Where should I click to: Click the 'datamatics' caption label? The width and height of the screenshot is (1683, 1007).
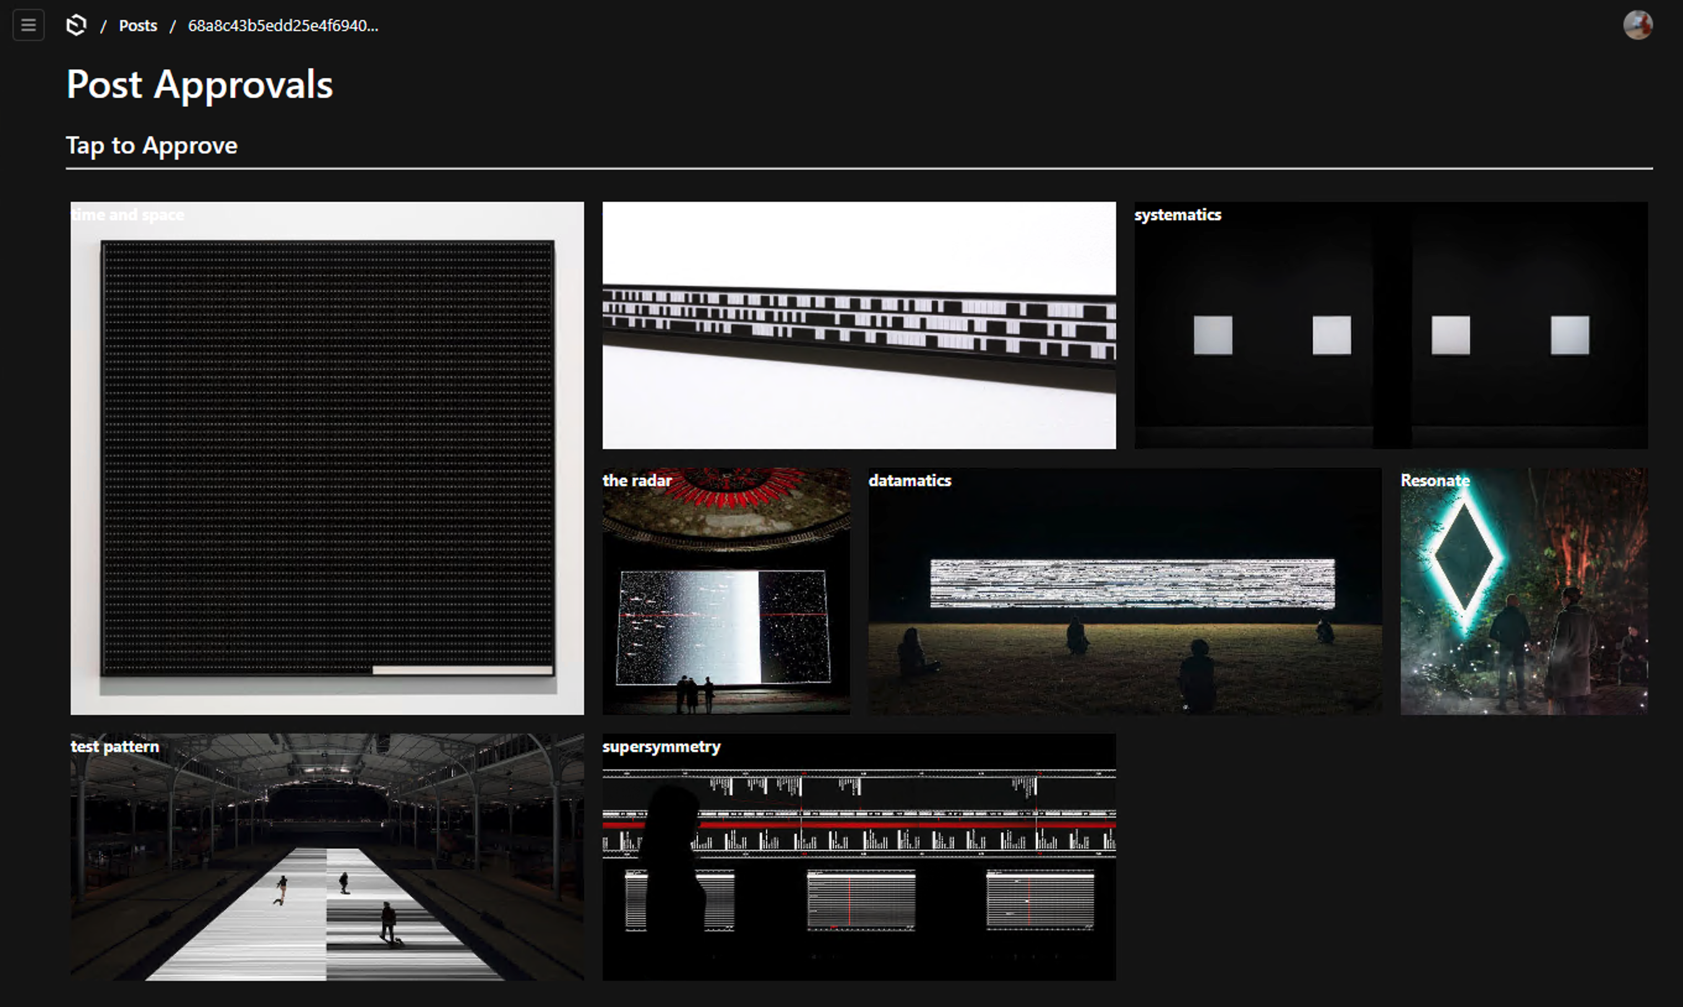[910, 481]
